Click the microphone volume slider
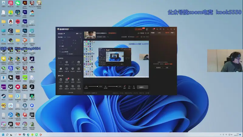Image resolution: width=243 pixels, height=137 pixels. [x=93, y=86]
